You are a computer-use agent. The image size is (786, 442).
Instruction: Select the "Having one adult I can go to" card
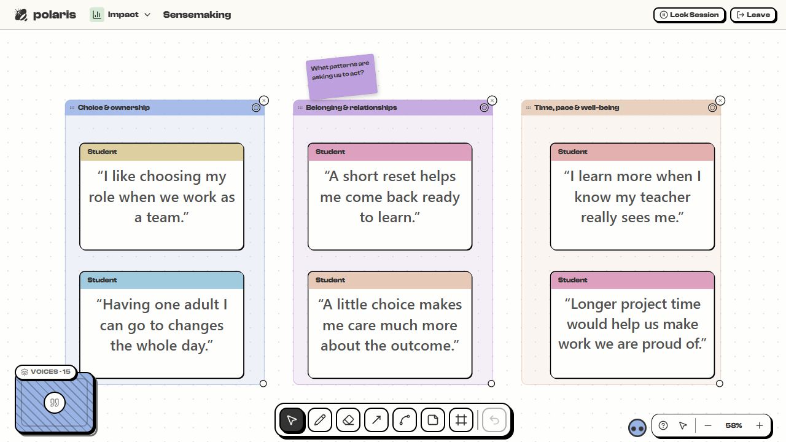point(161,325)
